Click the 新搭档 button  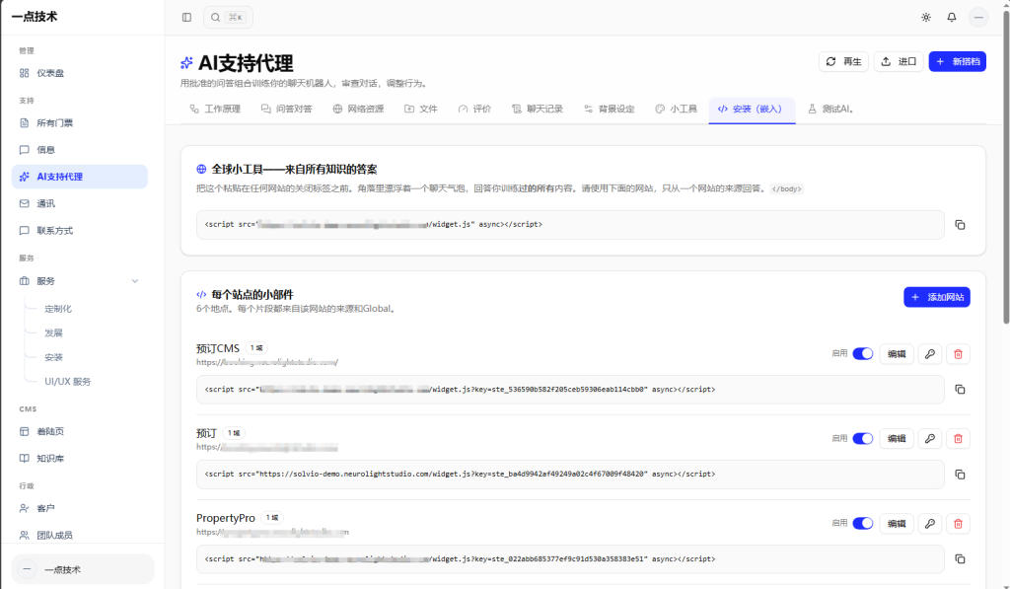[x=957, y=62]
